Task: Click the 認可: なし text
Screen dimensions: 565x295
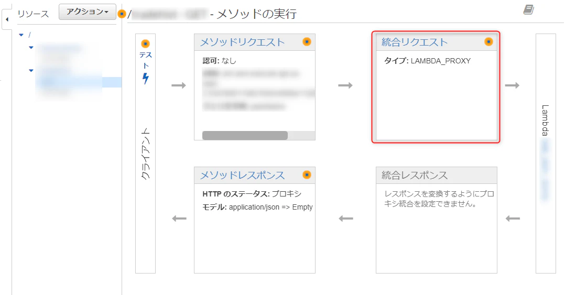Action: tap(219, 61)
